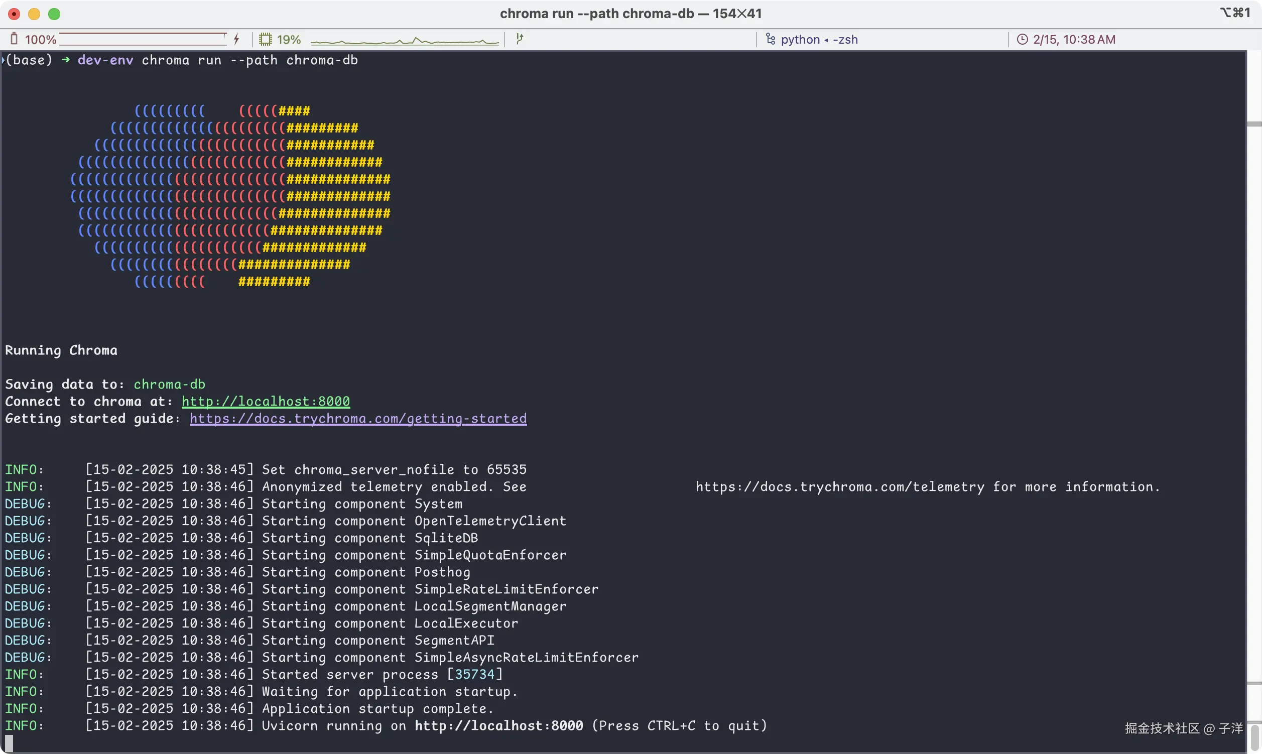
Task: Click the server process ID 35734
Action: tap(474, 674)
